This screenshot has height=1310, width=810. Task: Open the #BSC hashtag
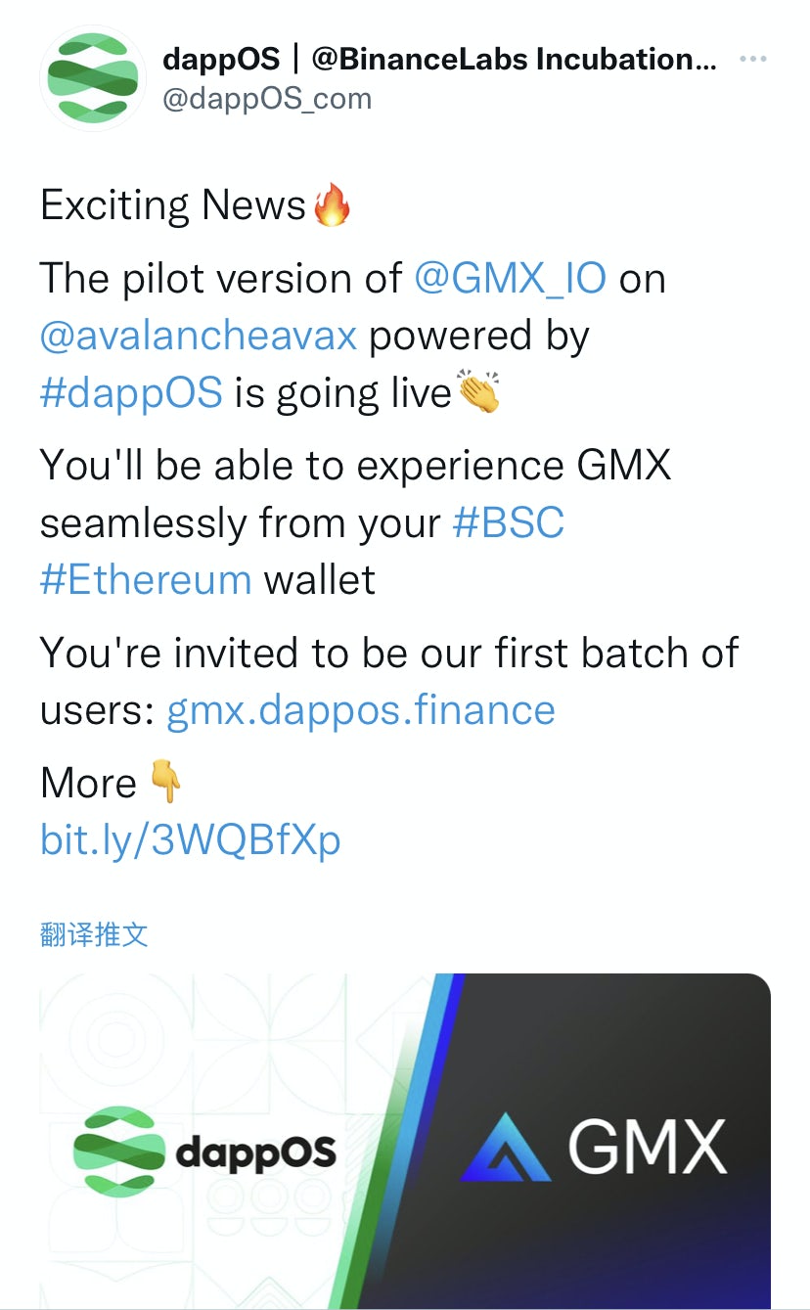[509, 523]
